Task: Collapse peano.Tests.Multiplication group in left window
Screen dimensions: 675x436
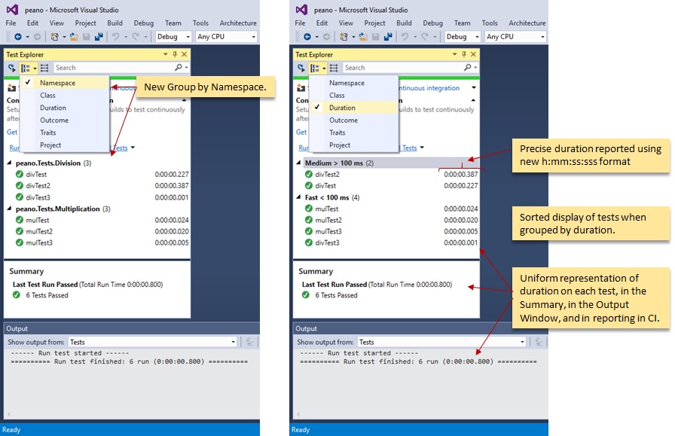Action: [10, 209]
